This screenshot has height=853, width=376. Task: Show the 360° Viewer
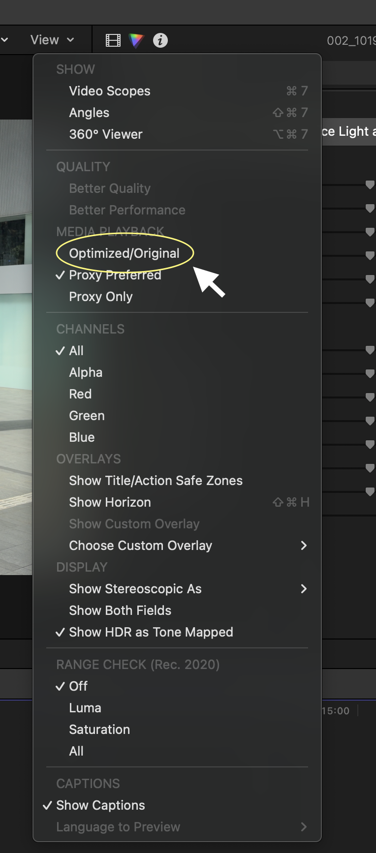106,134
